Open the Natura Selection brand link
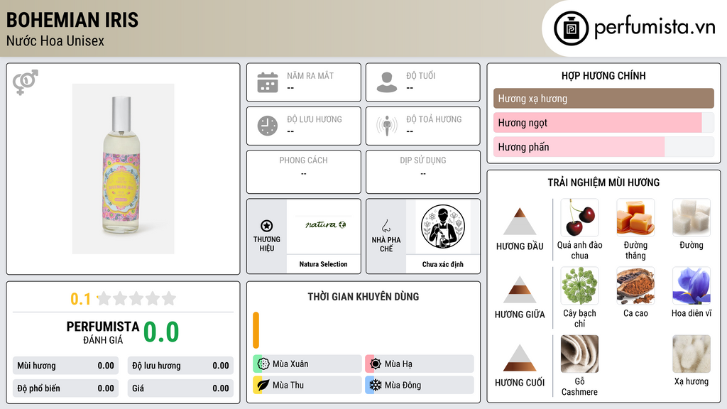The width and height of the screenshot is (727, 409). click(x=323, y=264)
